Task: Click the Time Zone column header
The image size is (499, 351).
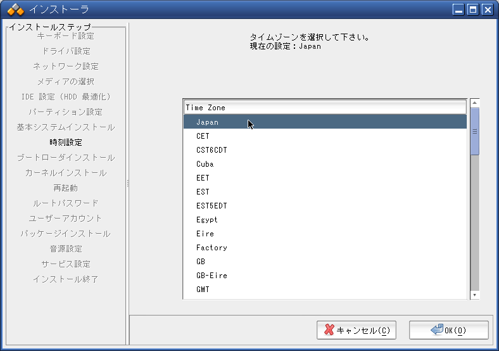Action: point(325,108)
